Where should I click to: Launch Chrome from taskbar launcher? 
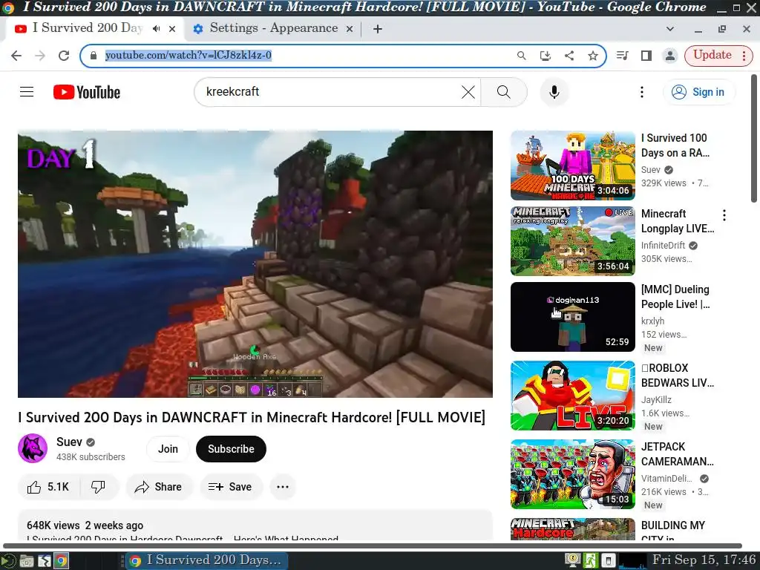click(x=61, y=561)
